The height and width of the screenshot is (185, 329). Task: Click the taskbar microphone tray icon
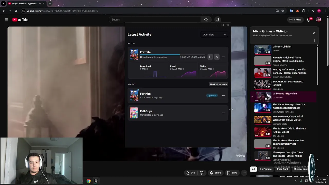tap(301, 181)
